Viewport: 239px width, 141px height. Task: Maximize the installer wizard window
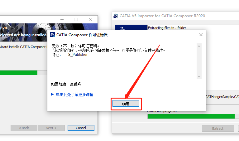[76, 19]
